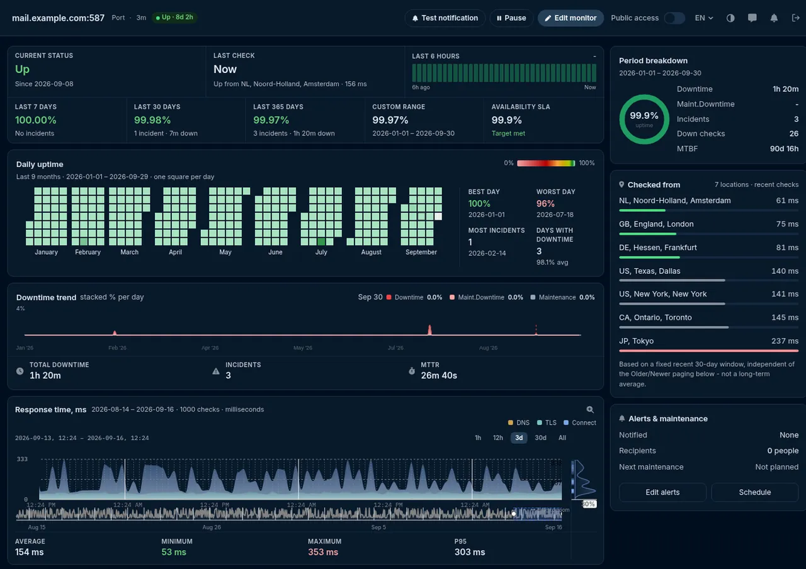This screenshot has width=806, height=569.
Task: Select the 12h response time range
Action: [x=498, y=438]
